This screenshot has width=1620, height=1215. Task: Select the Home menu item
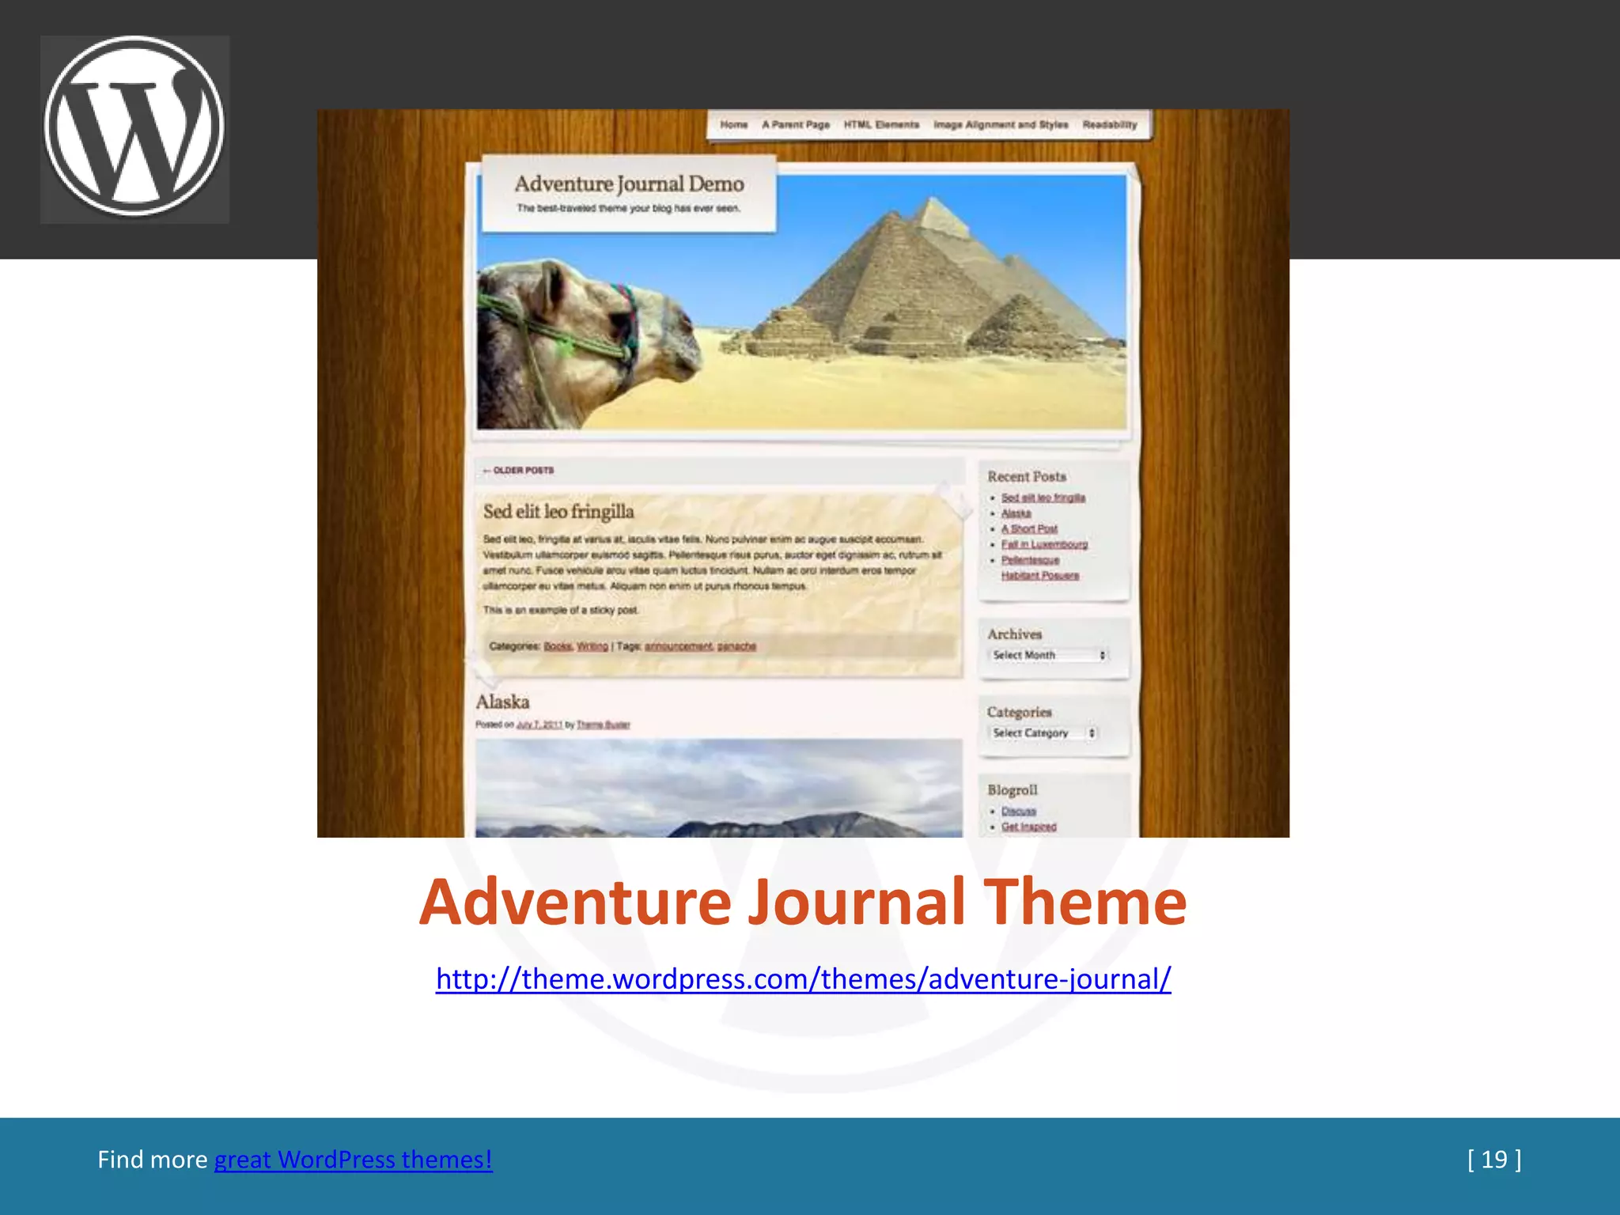point(733,125)
